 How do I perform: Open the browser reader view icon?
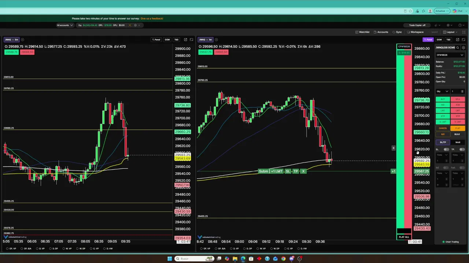click(405, 11)
